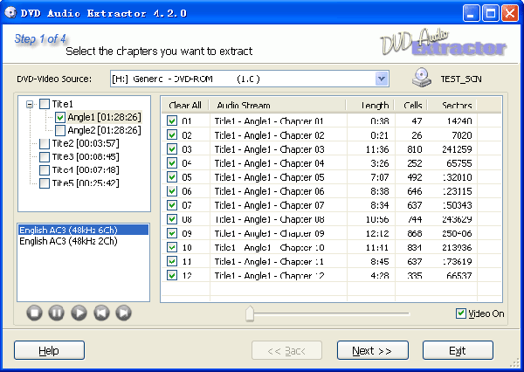
Task: Uncheck chapter 08 checkbox
Action: point(172,219)
